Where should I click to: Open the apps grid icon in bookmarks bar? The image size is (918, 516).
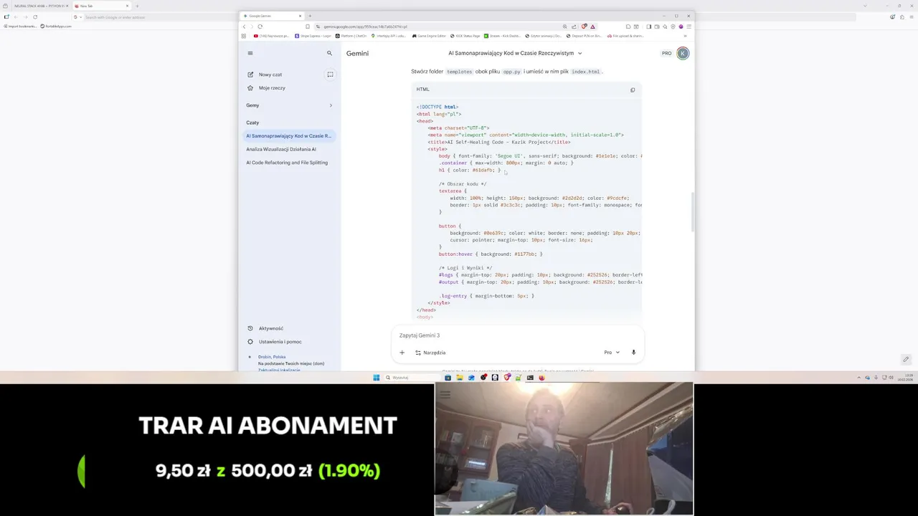pos(244,36)
